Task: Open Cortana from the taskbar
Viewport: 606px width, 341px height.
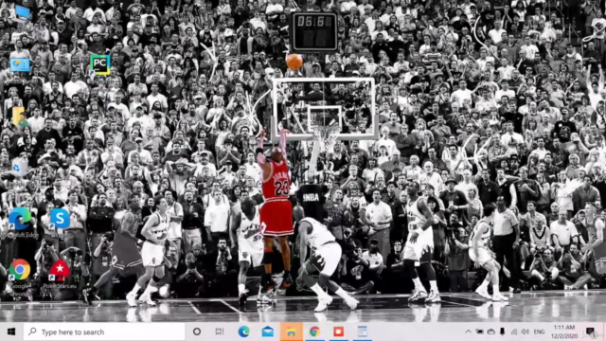Action: [197, 332]
